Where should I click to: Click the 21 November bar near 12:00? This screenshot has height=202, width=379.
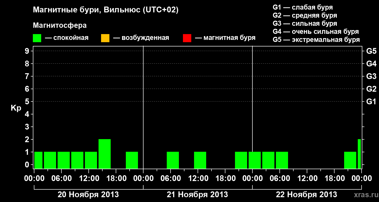coord(200,160)
